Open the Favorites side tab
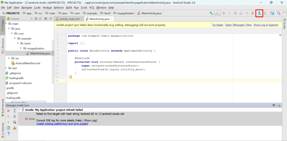The image size is (287, 141). point(3,130)
